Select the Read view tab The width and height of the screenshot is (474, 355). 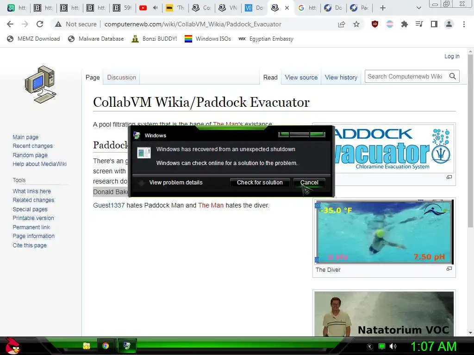(x=270, y=77)
